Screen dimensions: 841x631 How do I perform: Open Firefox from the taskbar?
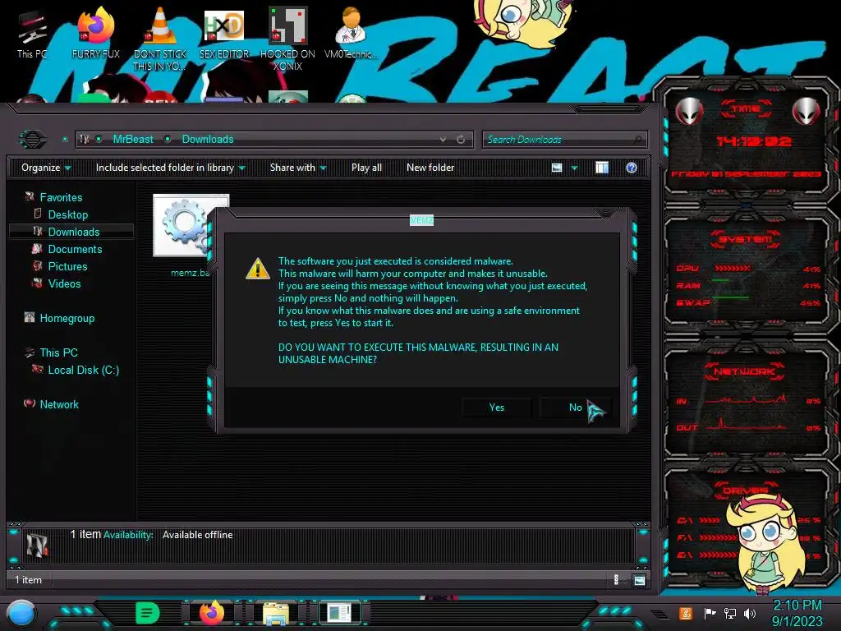(212, 613)
